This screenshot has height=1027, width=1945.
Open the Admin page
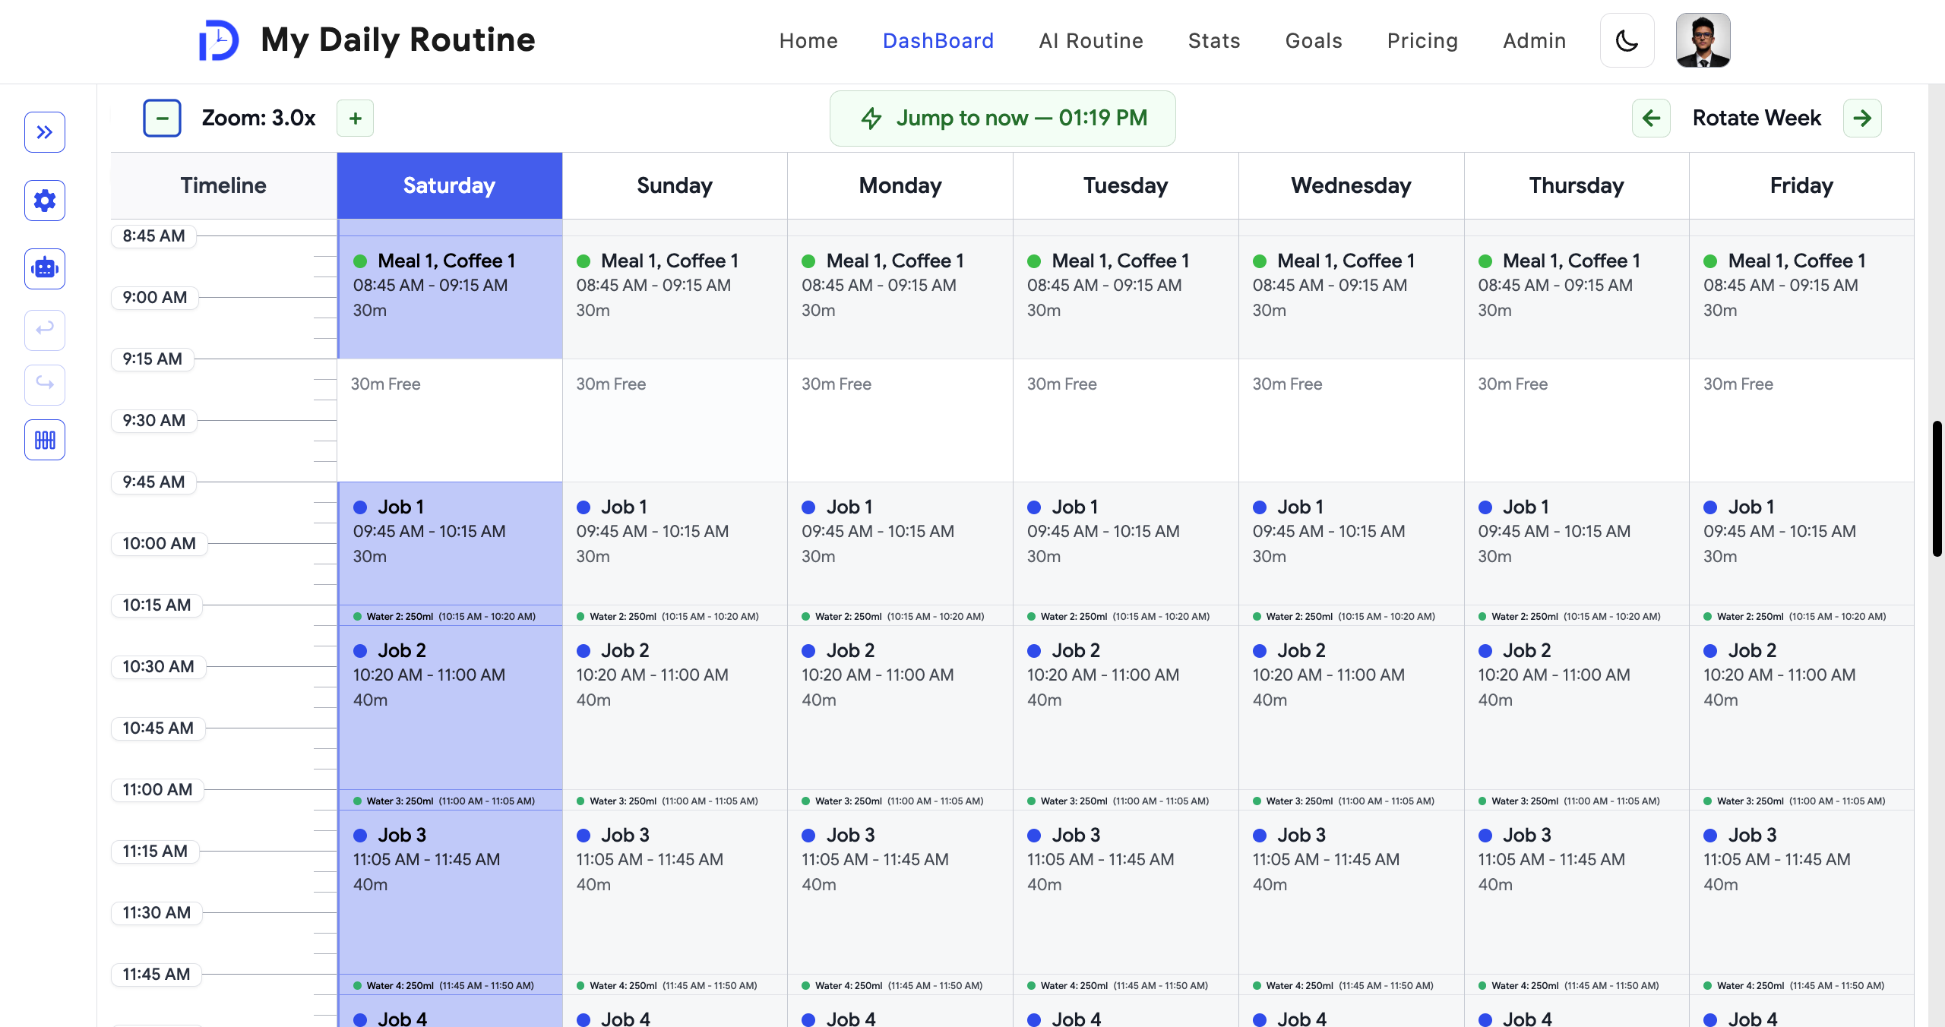[1535, 40]
